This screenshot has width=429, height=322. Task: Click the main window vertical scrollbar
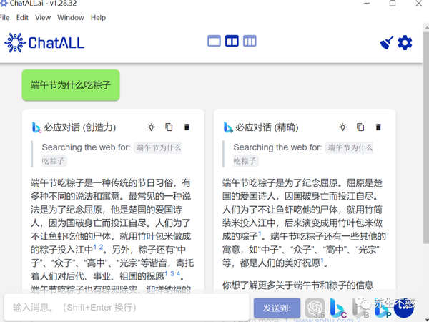[426, 137]
